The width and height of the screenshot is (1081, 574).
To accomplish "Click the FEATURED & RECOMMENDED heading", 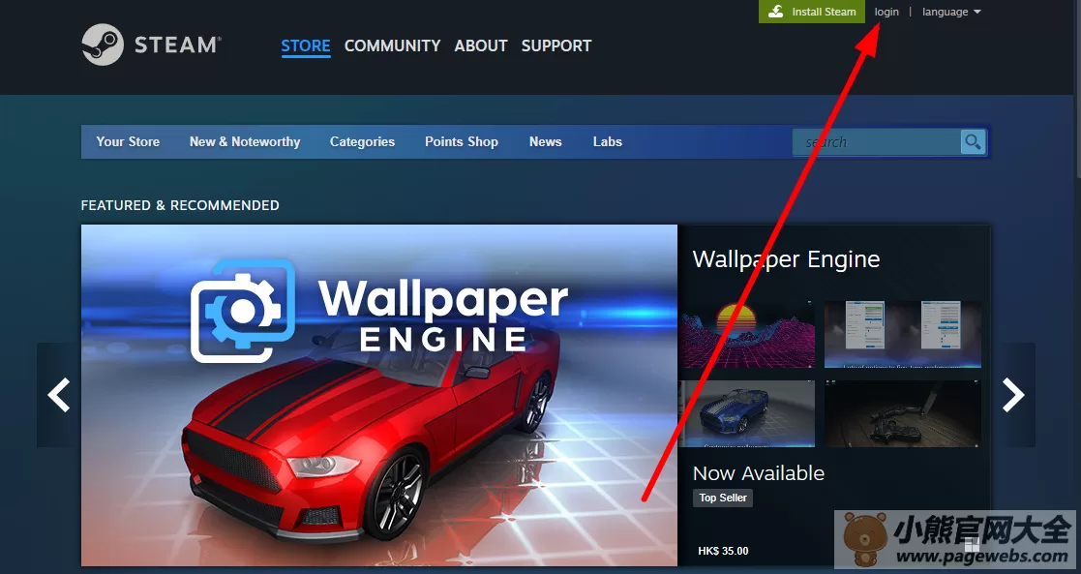I will (180, 205).
